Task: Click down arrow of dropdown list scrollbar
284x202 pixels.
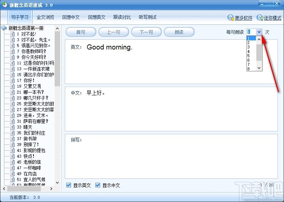Action: point(259,68)
